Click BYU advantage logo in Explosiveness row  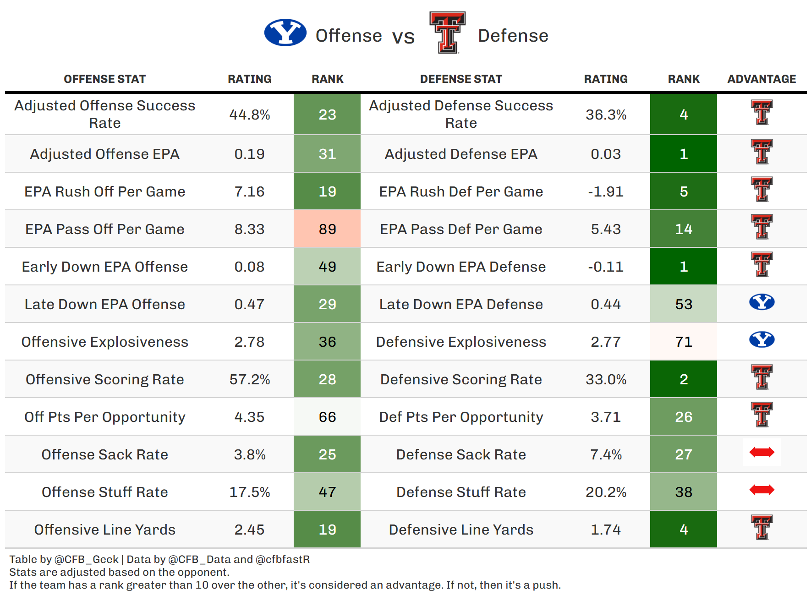point(762,340)
